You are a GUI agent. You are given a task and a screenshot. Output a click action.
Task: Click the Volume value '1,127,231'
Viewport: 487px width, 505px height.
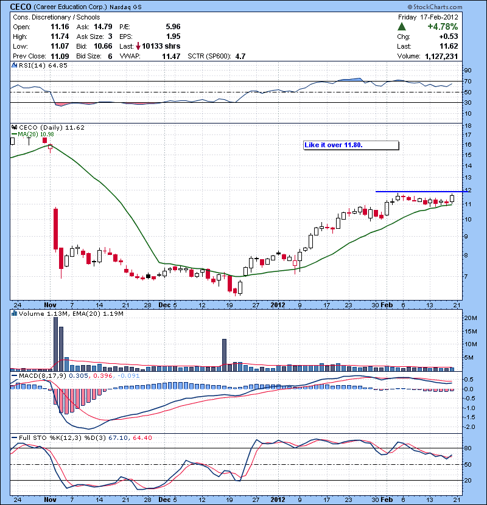441,57
